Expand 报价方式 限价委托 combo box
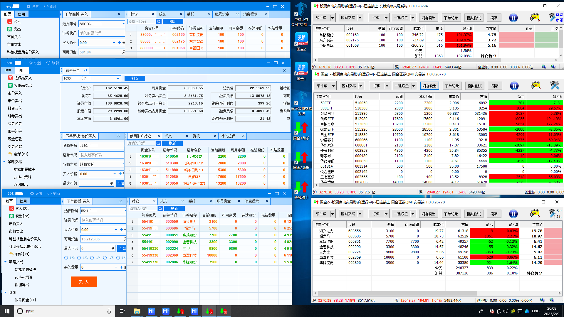This screenshot has height=317, width=564. [124, 164]
